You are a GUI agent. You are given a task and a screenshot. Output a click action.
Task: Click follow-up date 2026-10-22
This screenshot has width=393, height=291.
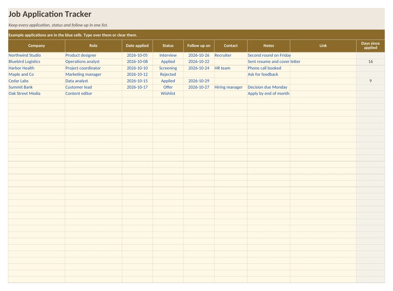[199, 62]
